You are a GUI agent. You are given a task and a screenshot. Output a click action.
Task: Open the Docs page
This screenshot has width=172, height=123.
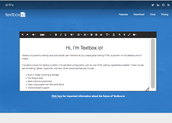(x=153, y=14)
